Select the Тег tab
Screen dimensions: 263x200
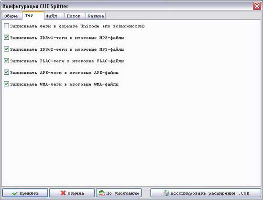pyautogui.click(x=33, y=15)
